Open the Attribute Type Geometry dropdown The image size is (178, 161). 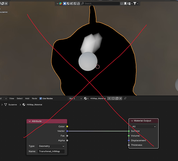[x=51, y=146]
